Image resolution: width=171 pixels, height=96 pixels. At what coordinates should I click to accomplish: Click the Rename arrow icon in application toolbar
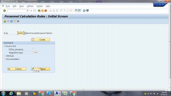click(x=8, y=21)
